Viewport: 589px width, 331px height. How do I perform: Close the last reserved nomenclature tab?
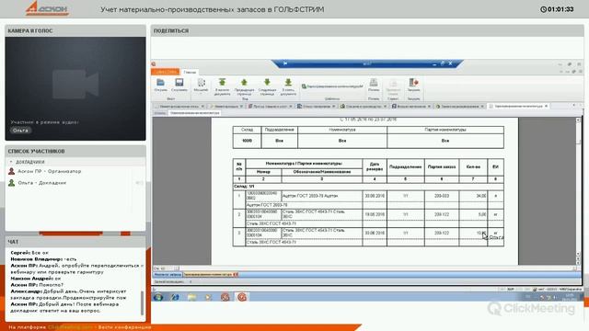coord(546,107)
